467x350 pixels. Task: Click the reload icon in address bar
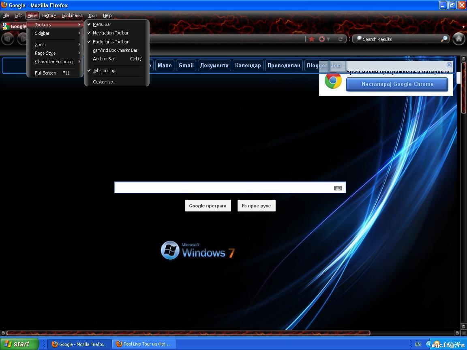(340, 39)
